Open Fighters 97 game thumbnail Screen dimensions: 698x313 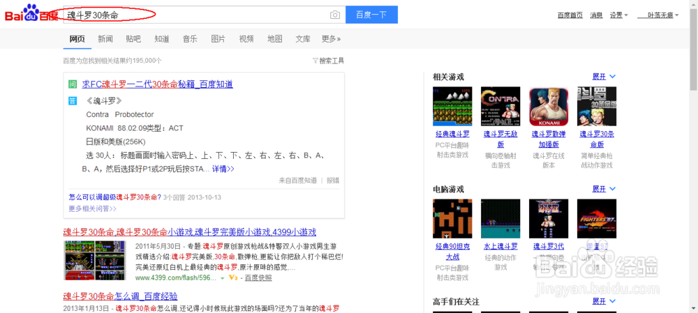(x=597, y=218)
